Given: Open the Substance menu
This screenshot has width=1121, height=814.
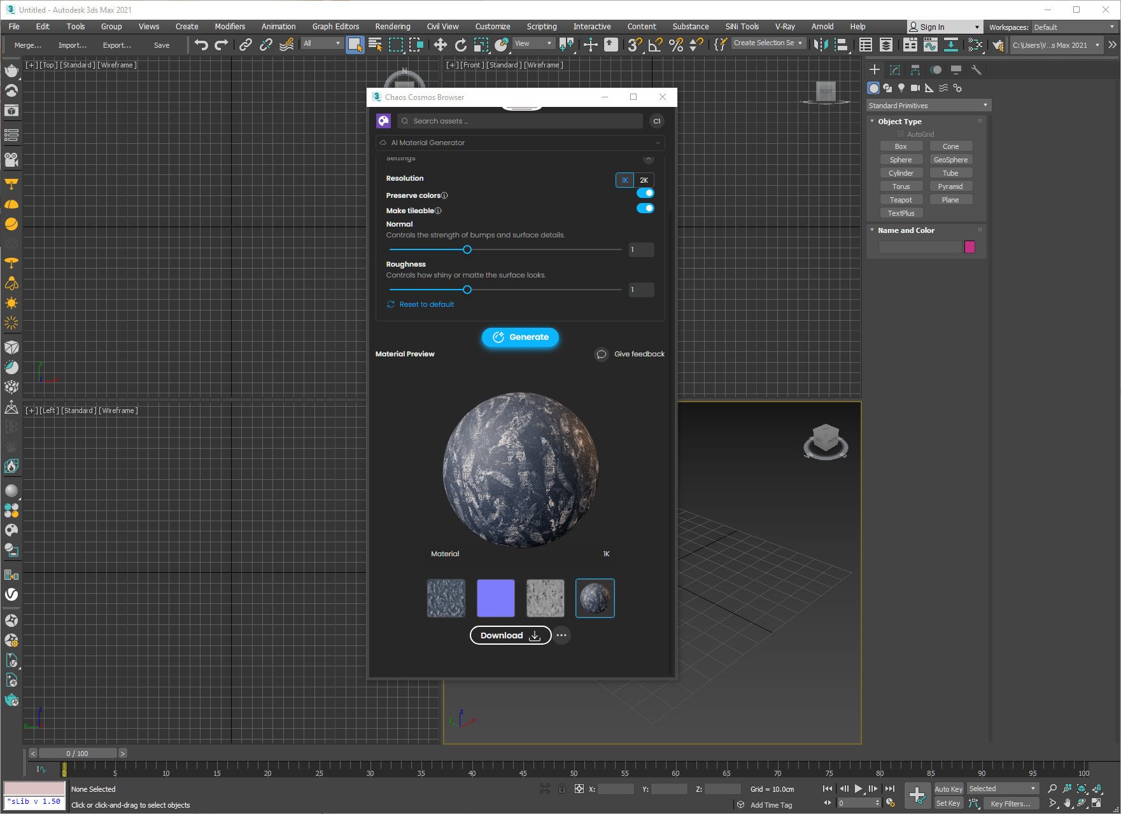Looking at the screenshot, I should 690,27.
